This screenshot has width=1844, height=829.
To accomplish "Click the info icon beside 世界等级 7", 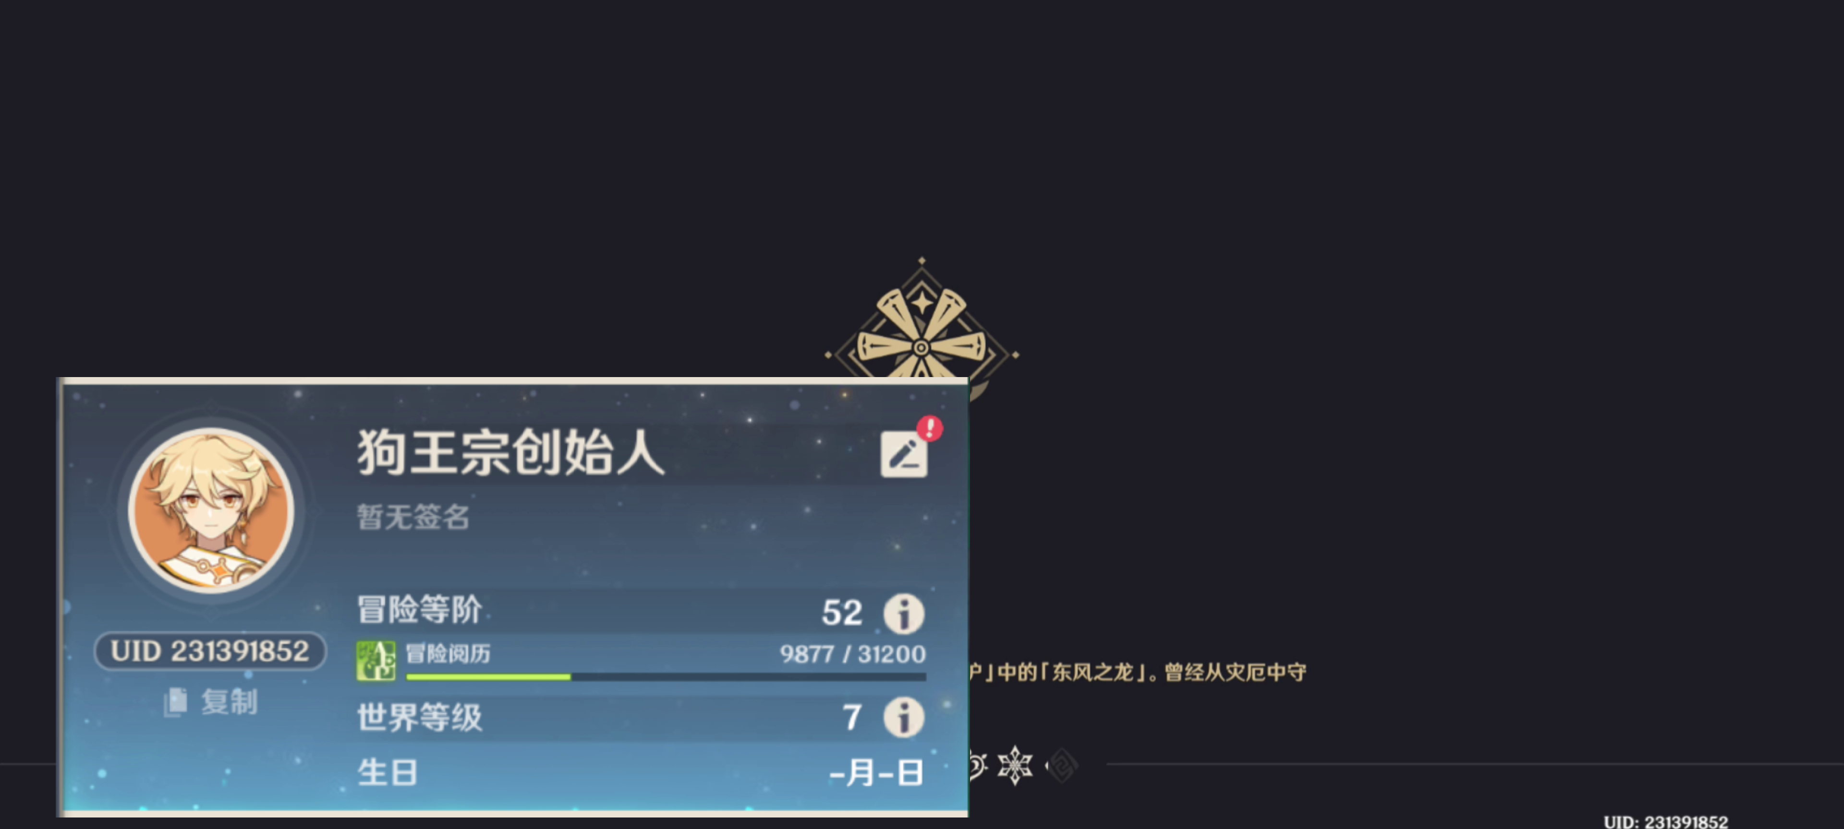I will (x=903, y=717).
